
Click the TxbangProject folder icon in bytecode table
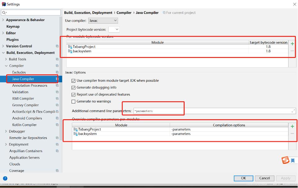70,46
